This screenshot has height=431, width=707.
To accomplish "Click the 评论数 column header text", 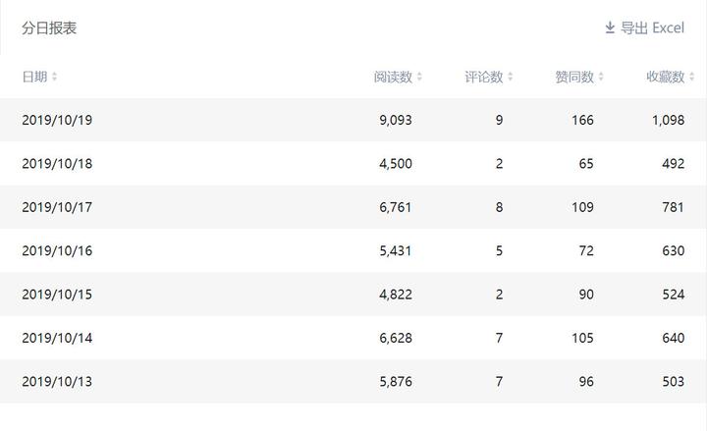I will coord(484,77).
